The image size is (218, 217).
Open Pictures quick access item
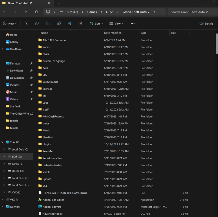pos(13,85)
